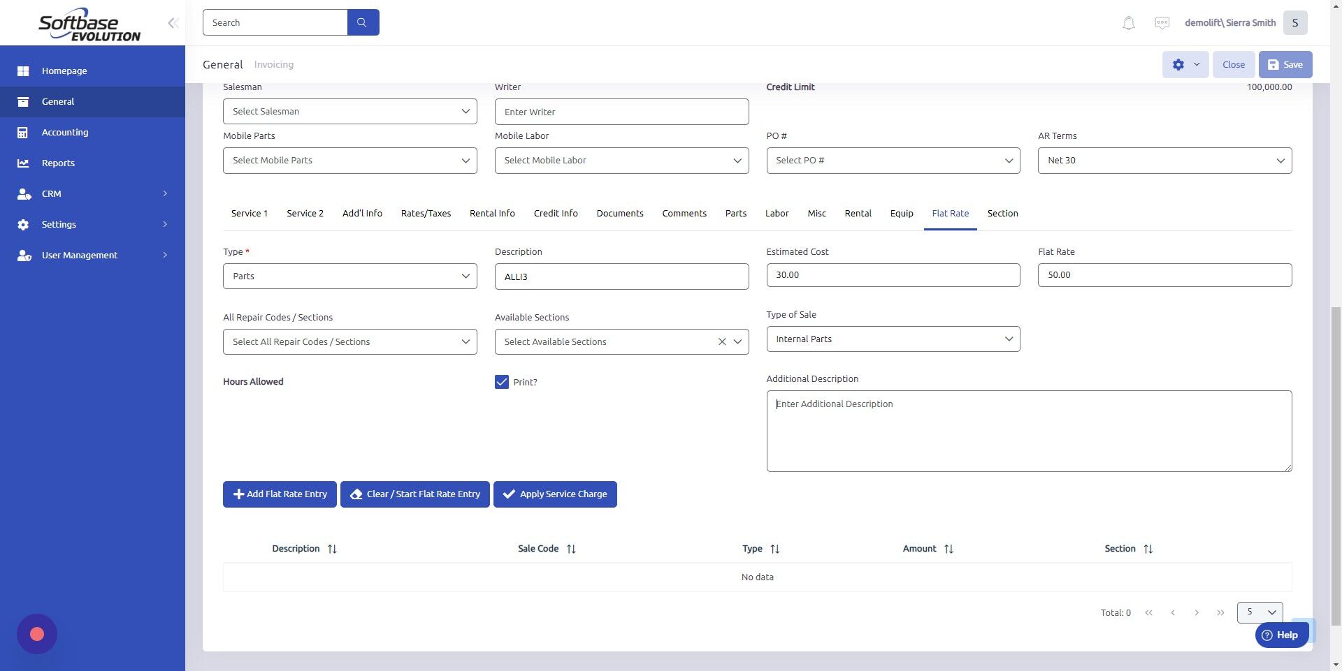Open the Reports section in sidebar

tap(57, 163)
